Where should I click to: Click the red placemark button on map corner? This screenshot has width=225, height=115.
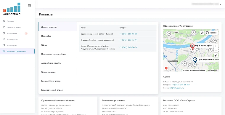pos(166,68)
